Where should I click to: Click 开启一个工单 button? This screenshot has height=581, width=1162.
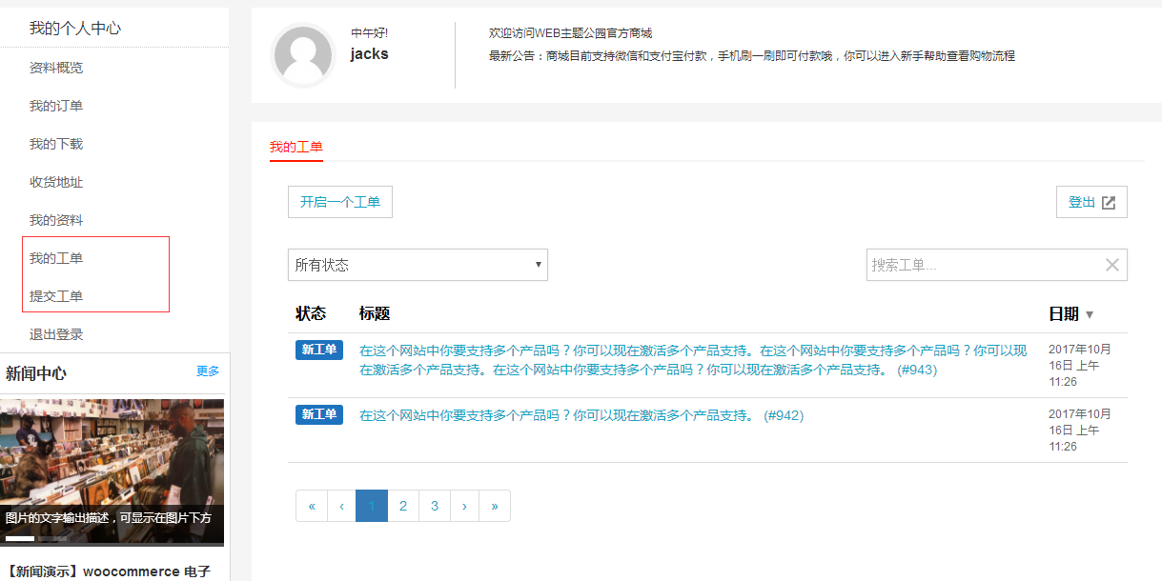click(x=340, y=202)
